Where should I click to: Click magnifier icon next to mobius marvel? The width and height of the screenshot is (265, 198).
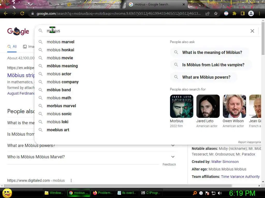pos(40,42)
